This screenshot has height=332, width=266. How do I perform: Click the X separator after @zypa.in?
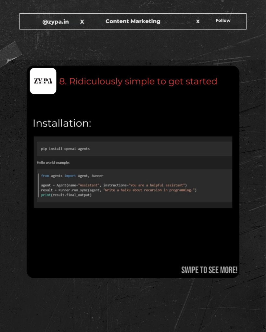tap(82, 22)
